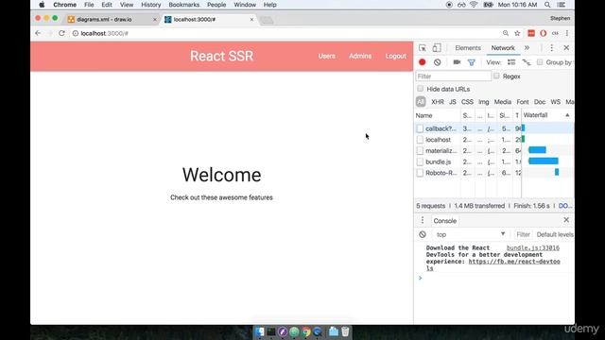Open the bundle.js:33816 source link
The image size is (605, 340).
click(533, 247)
